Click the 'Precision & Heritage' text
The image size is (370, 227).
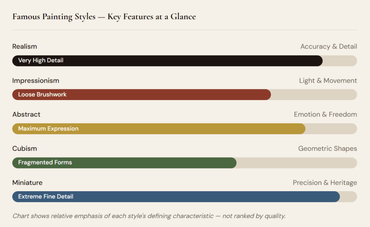(325, 183)
